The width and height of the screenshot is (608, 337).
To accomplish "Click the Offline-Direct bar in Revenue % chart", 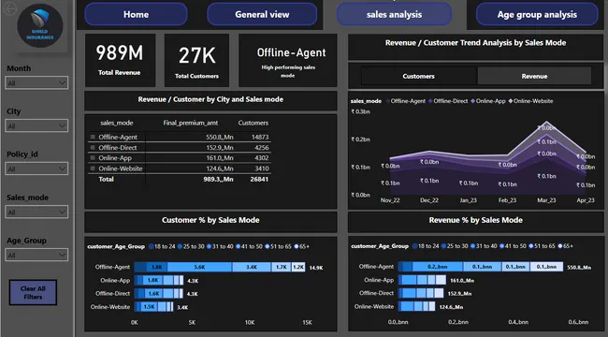I will [421, 293].
